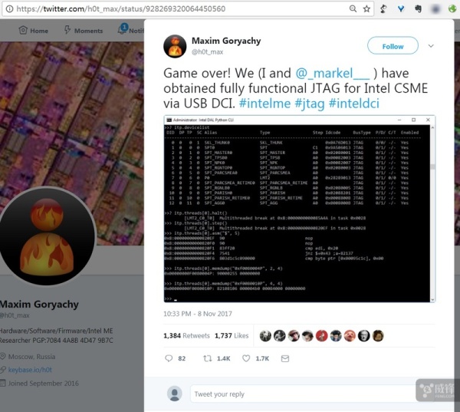The width and height of the screenshot is (460, 412).
Task: Open the #jtag hashtag link
Action: click(x=310, y=104)
